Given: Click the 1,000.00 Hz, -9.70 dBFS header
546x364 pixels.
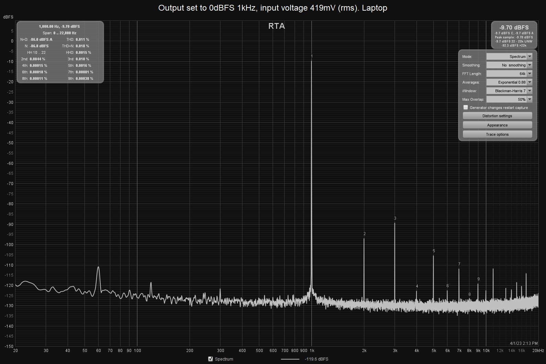Looking at the screenshot, I should click(x=59, y=26).
